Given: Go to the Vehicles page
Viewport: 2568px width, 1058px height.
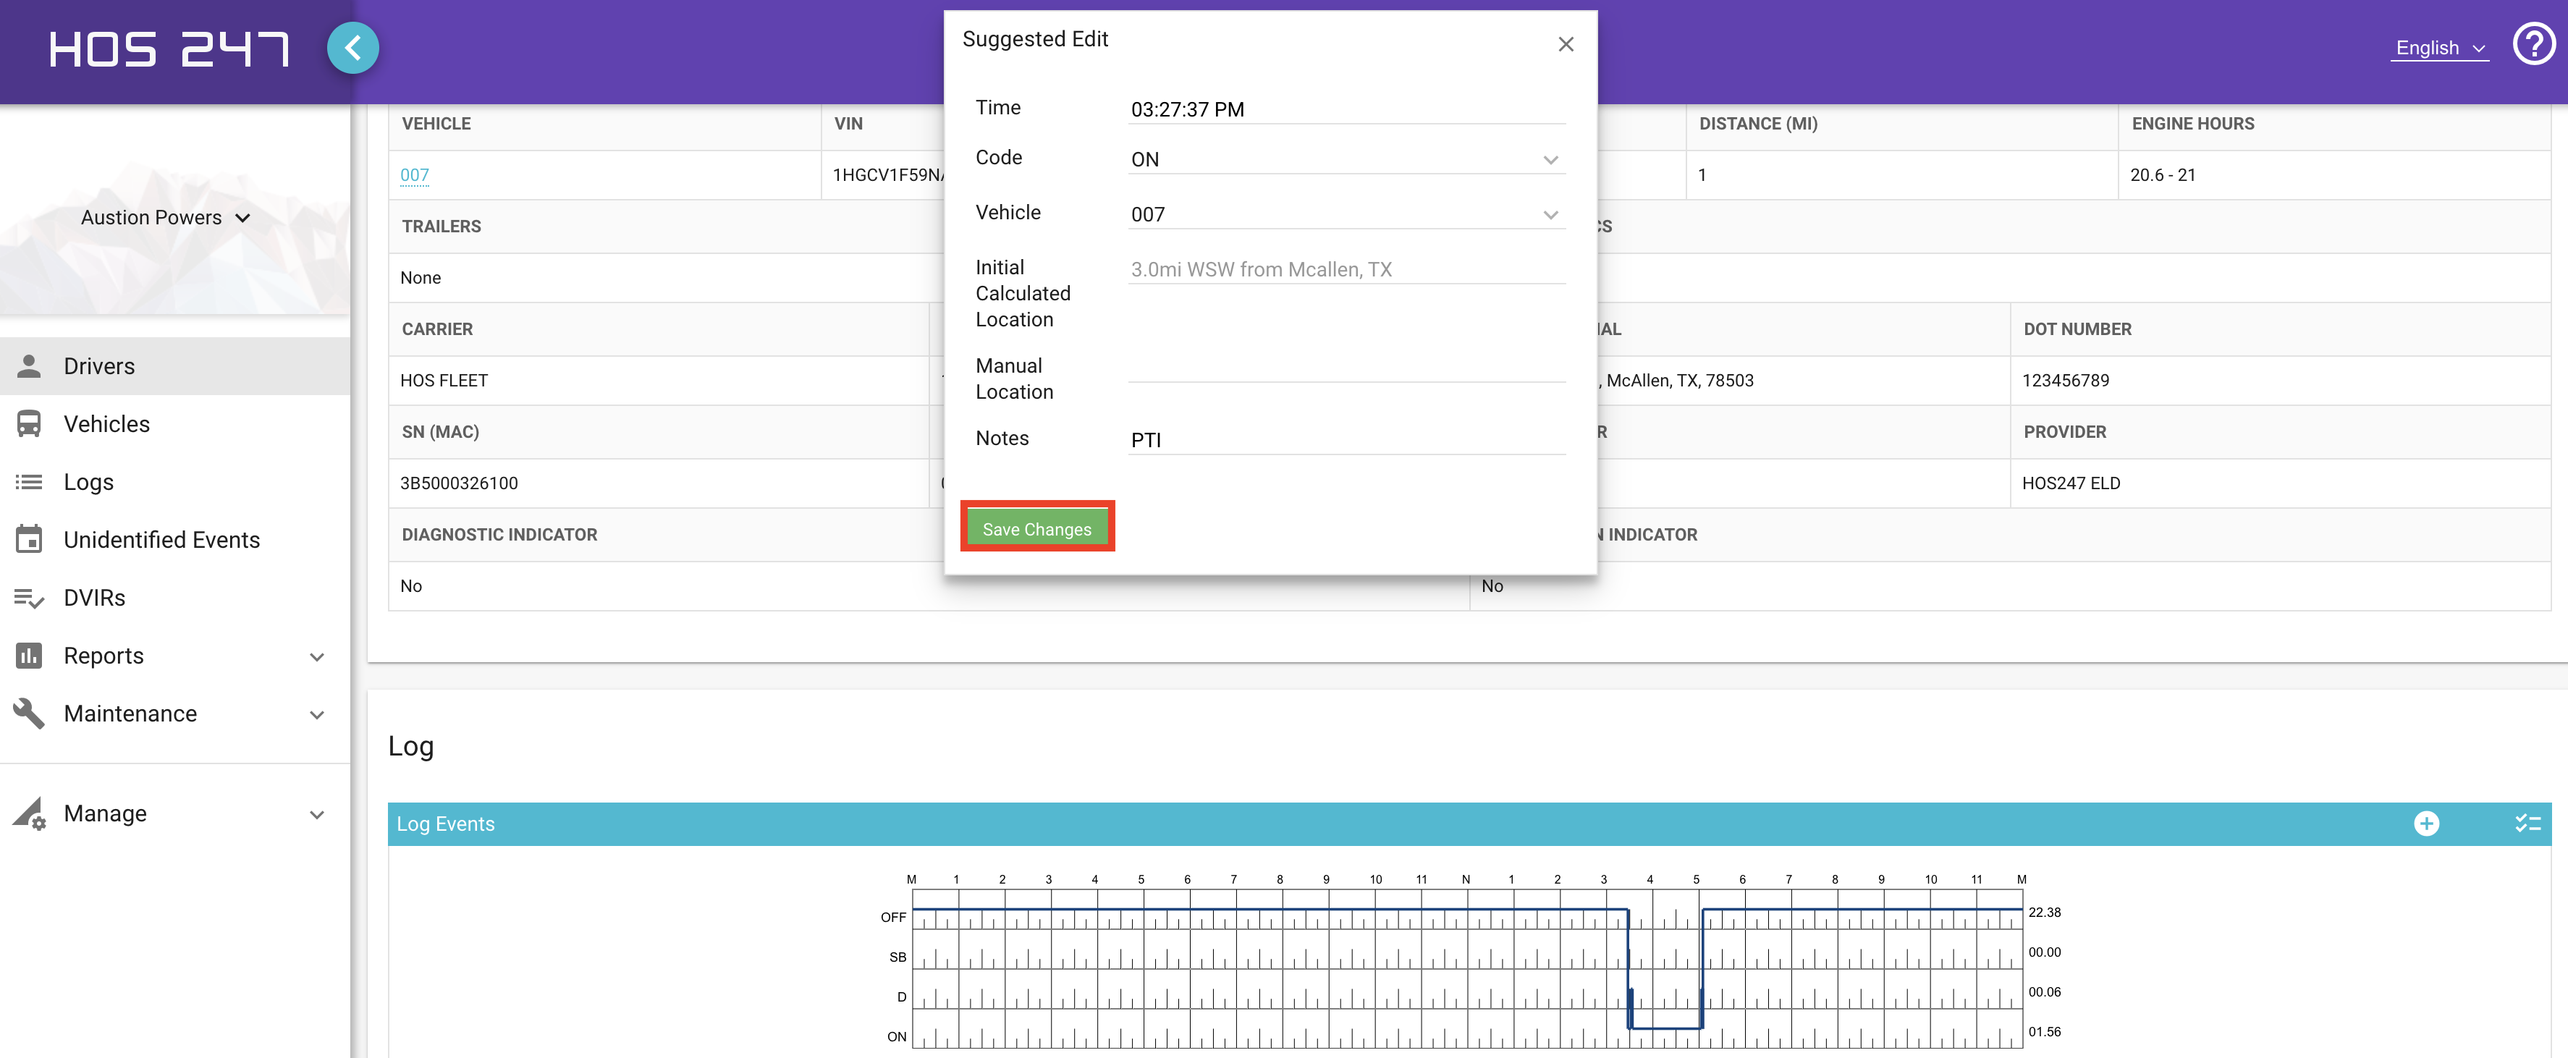Looking at the screenshot, I should (x=175, y=424).
